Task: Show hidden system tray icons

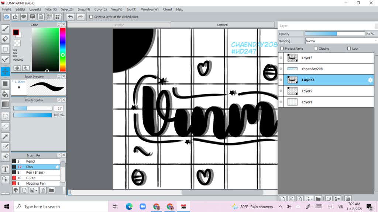Action: [280, 206]
